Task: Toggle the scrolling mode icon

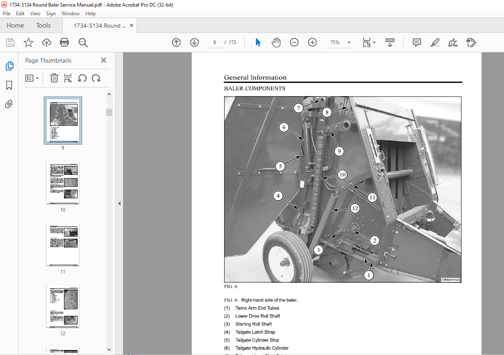Action: (x=390, y=42)
